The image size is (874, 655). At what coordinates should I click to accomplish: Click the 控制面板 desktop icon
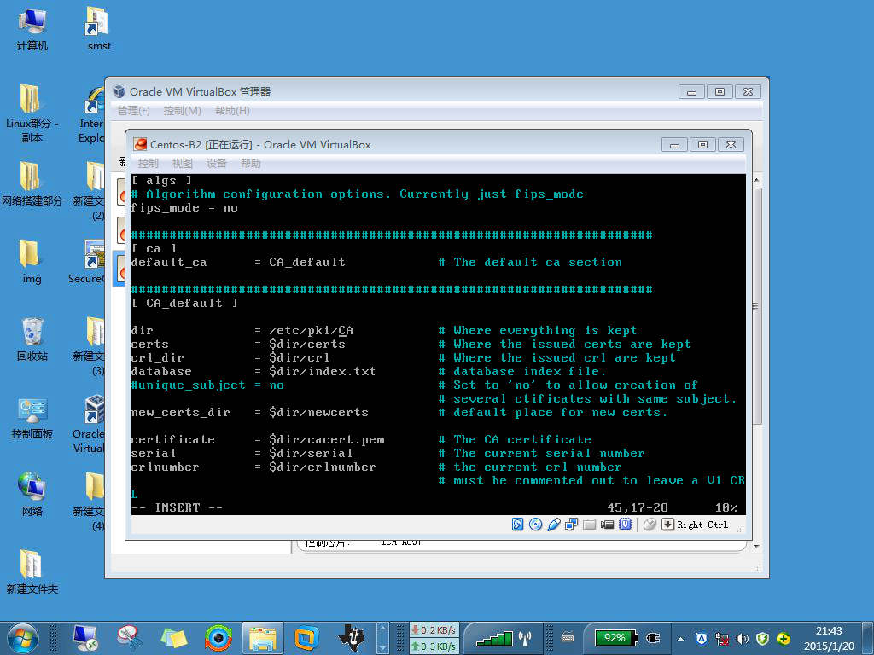tap(32, 418)
